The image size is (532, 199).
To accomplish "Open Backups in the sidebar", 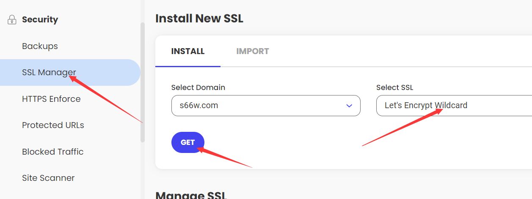I will click(x=40, y=46).
